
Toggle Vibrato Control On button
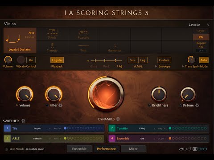click(x=31, y=60)
